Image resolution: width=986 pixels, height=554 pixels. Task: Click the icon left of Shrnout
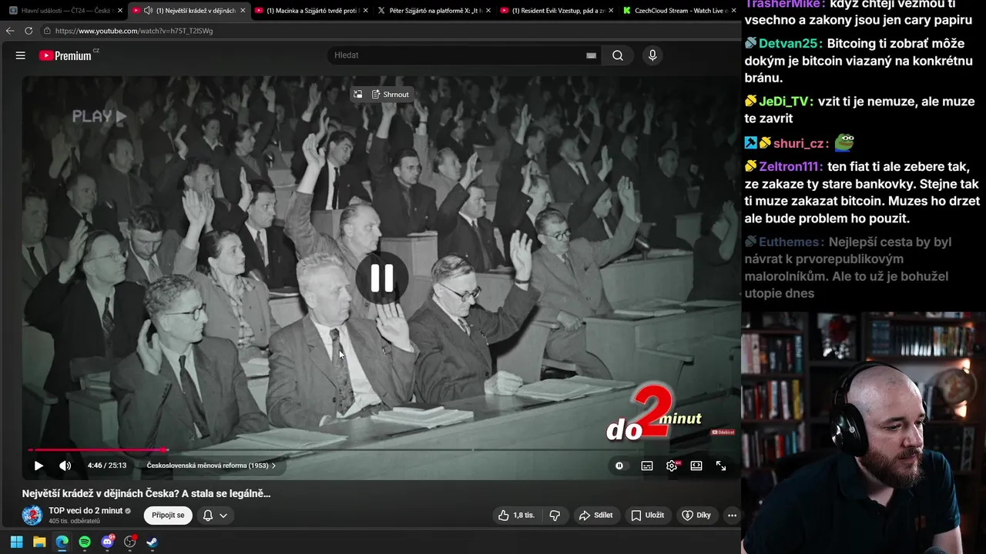click(358, 95)
